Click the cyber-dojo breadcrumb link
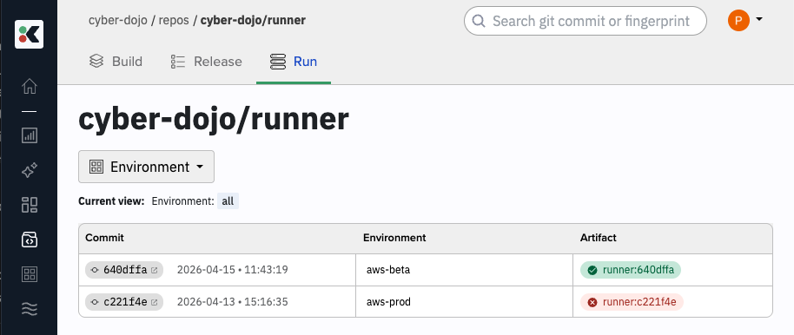Viewport: 794px width, 335px height. click(x=118, y=21)
